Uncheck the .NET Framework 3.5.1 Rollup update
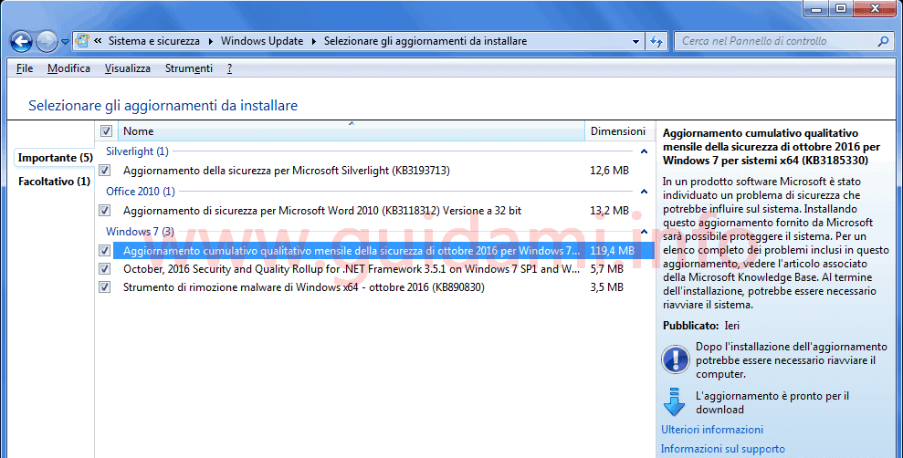 click(104, 269)
